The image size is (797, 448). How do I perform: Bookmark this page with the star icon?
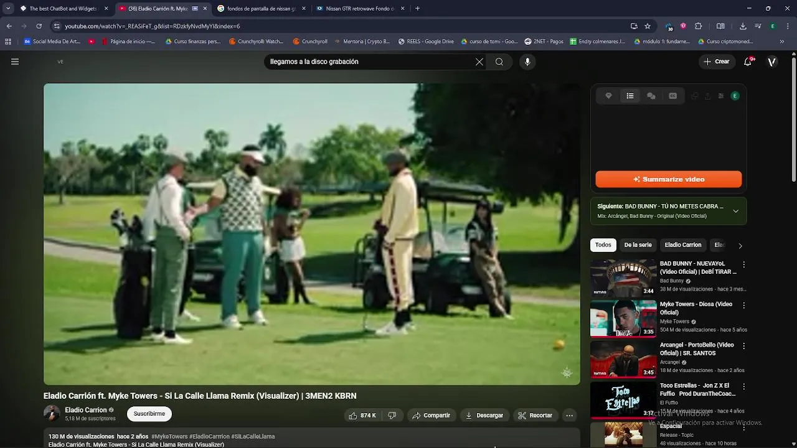point(648,26)
